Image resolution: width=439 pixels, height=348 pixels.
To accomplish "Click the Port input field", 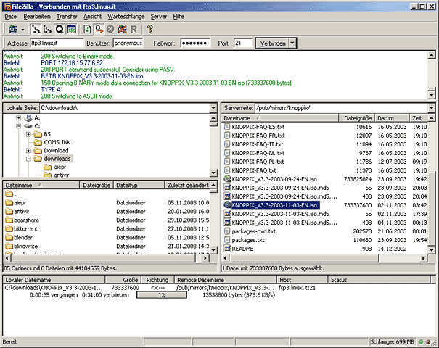I will (243, 43).
